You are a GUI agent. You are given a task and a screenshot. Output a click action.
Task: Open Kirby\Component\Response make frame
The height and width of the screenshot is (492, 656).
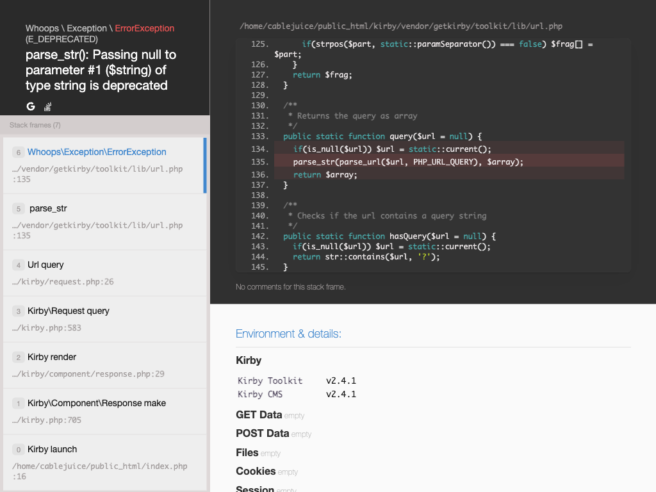point(104,411)
